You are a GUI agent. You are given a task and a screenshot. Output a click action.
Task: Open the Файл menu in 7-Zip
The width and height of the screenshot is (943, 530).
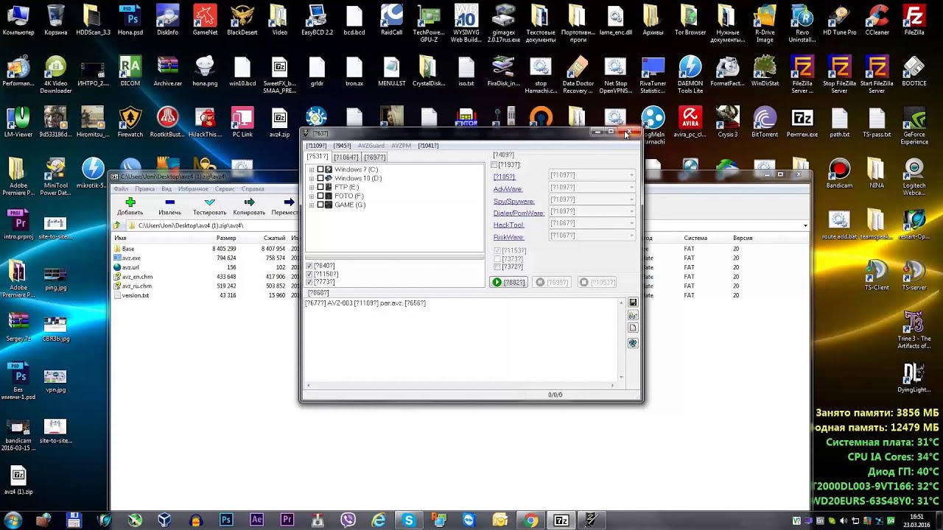pos(121,189)
